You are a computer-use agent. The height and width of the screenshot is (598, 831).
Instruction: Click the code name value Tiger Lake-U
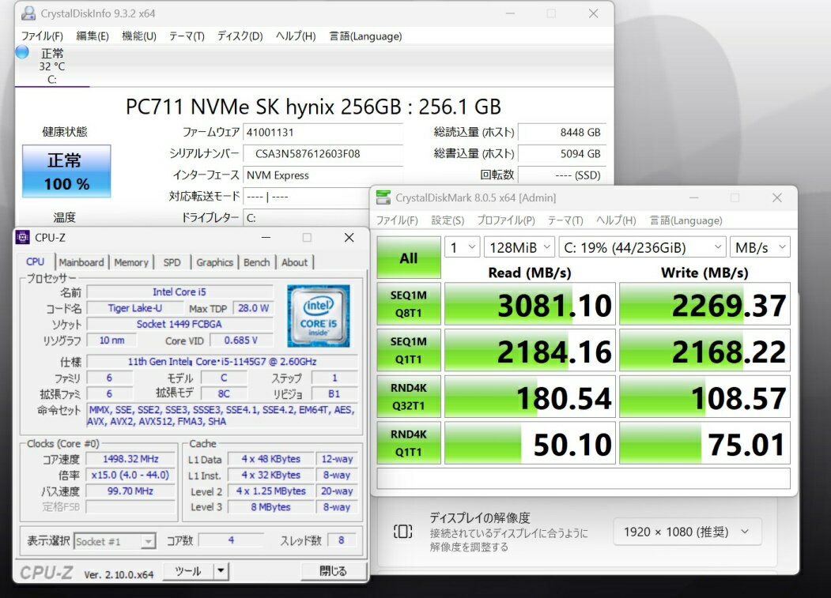(x=134, y=308)
